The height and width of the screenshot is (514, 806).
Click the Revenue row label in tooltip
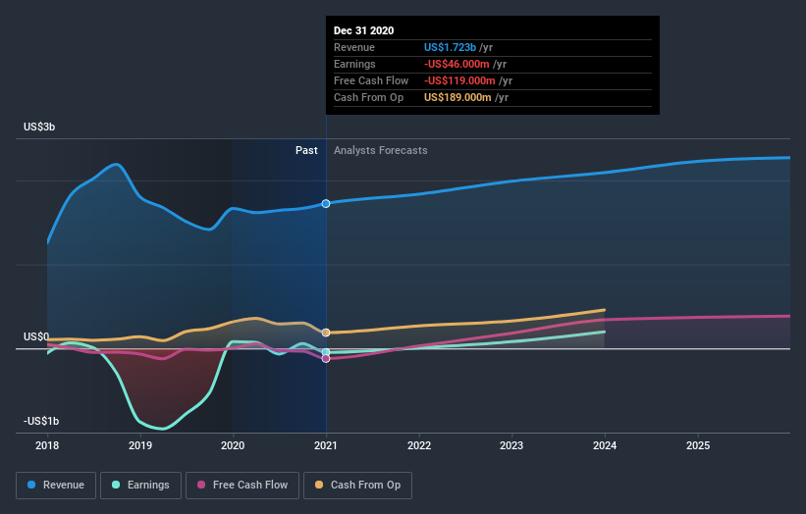point(354,47)
